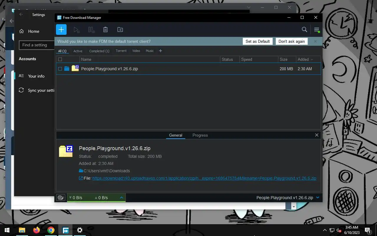The height and width of the screenshot is (236, 377).
Task: Select the Video filter tab
Action: coord(136,51)
